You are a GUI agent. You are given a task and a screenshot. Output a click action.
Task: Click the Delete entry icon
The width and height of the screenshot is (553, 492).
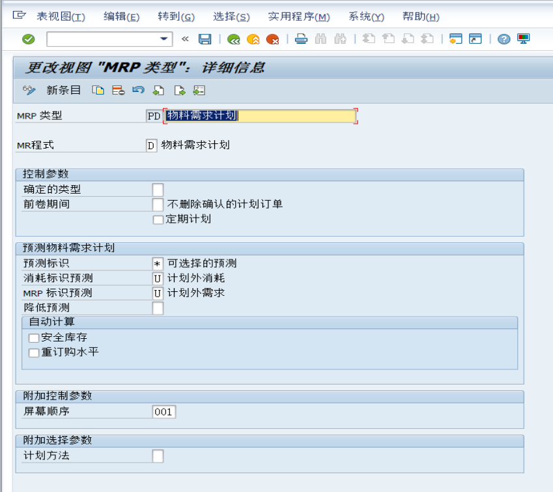point(118,91)
